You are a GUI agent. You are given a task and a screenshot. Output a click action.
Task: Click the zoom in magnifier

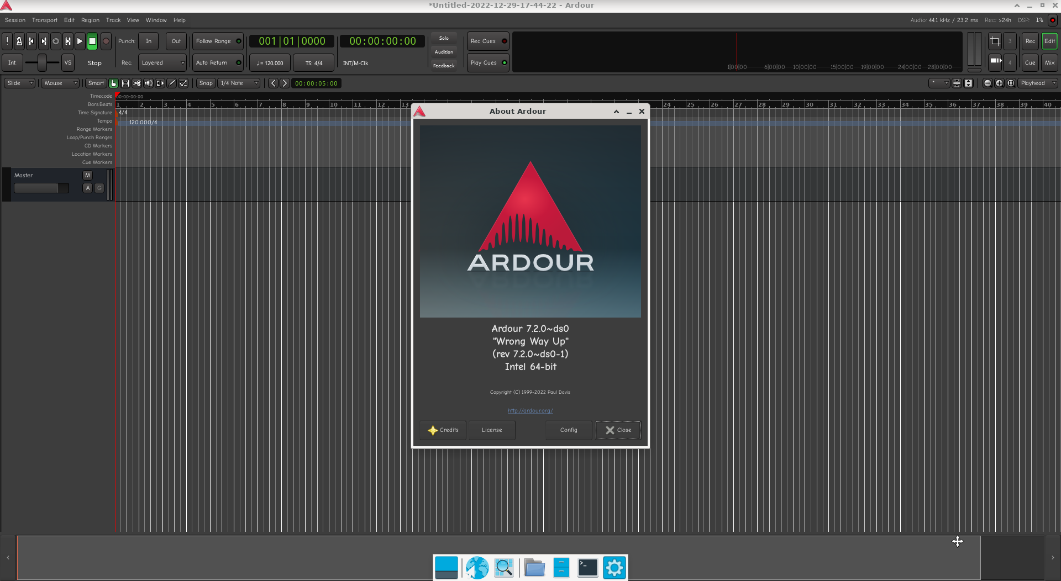click(x=999, y=83)
